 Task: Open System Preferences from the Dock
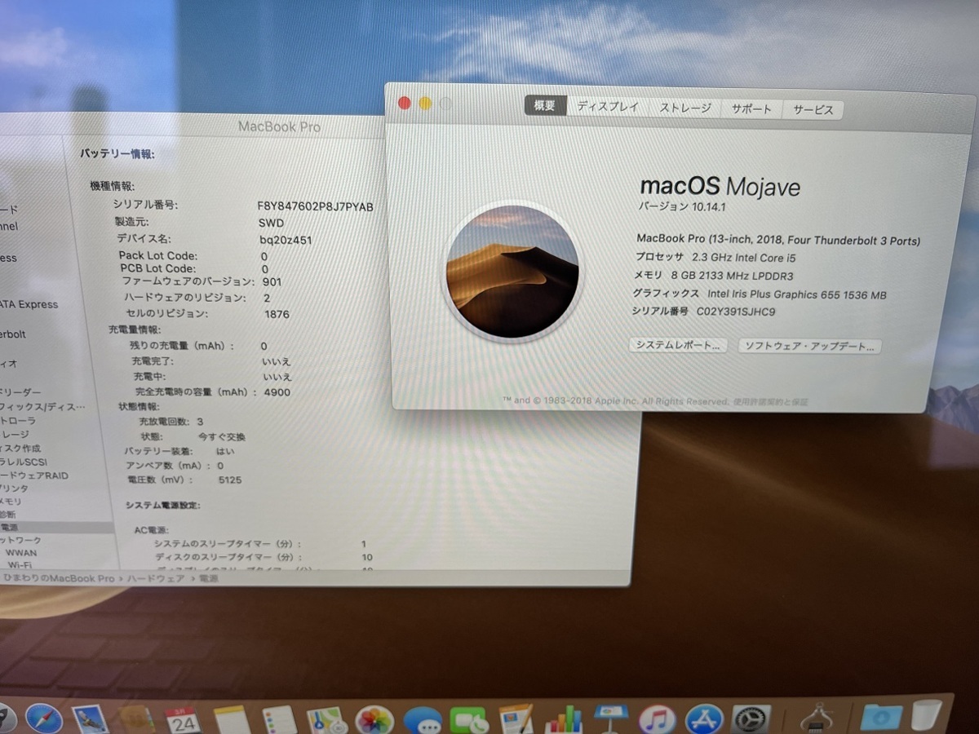tap(752, 720)
